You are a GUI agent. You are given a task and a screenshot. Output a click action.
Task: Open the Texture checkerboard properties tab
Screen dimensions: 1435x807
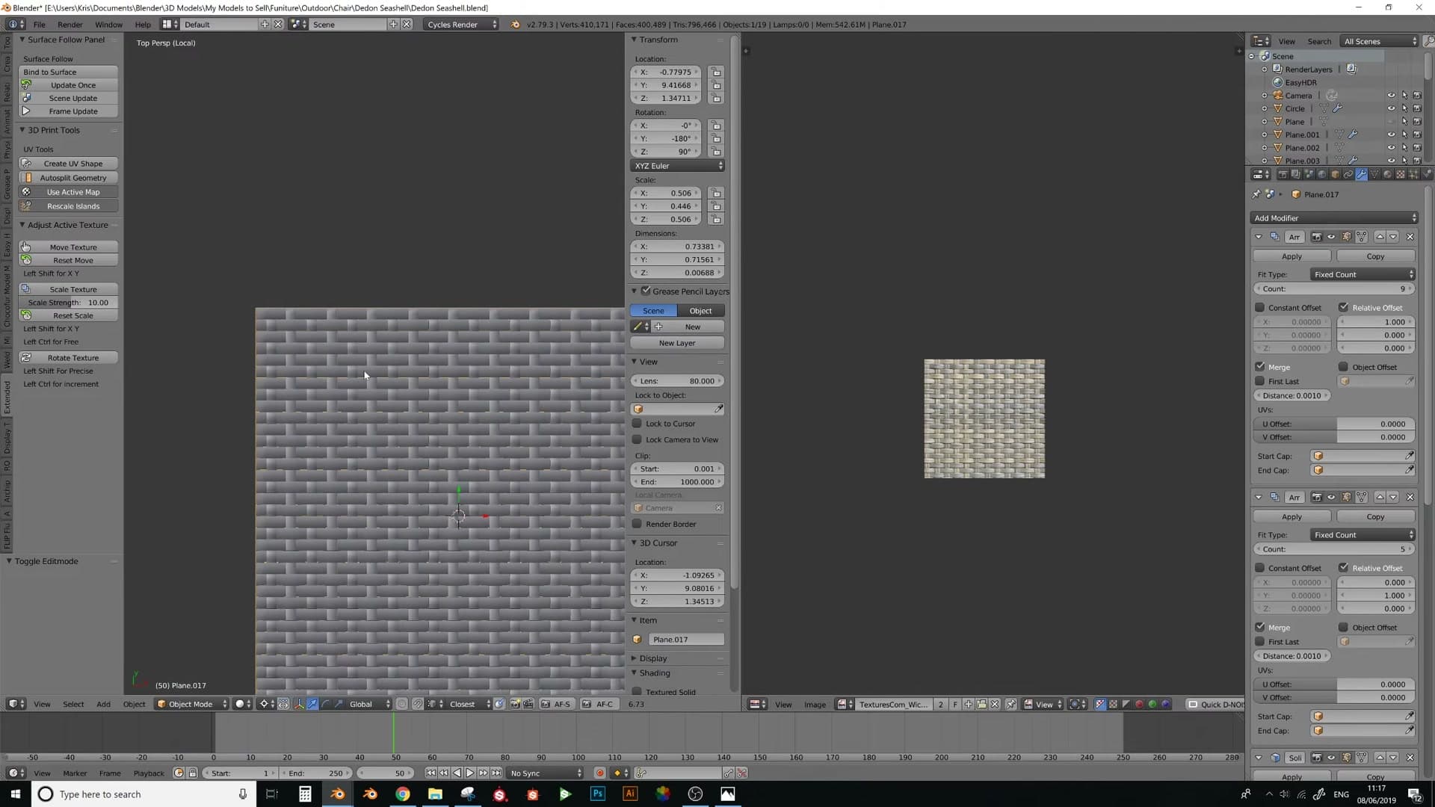click(1400, 174)
